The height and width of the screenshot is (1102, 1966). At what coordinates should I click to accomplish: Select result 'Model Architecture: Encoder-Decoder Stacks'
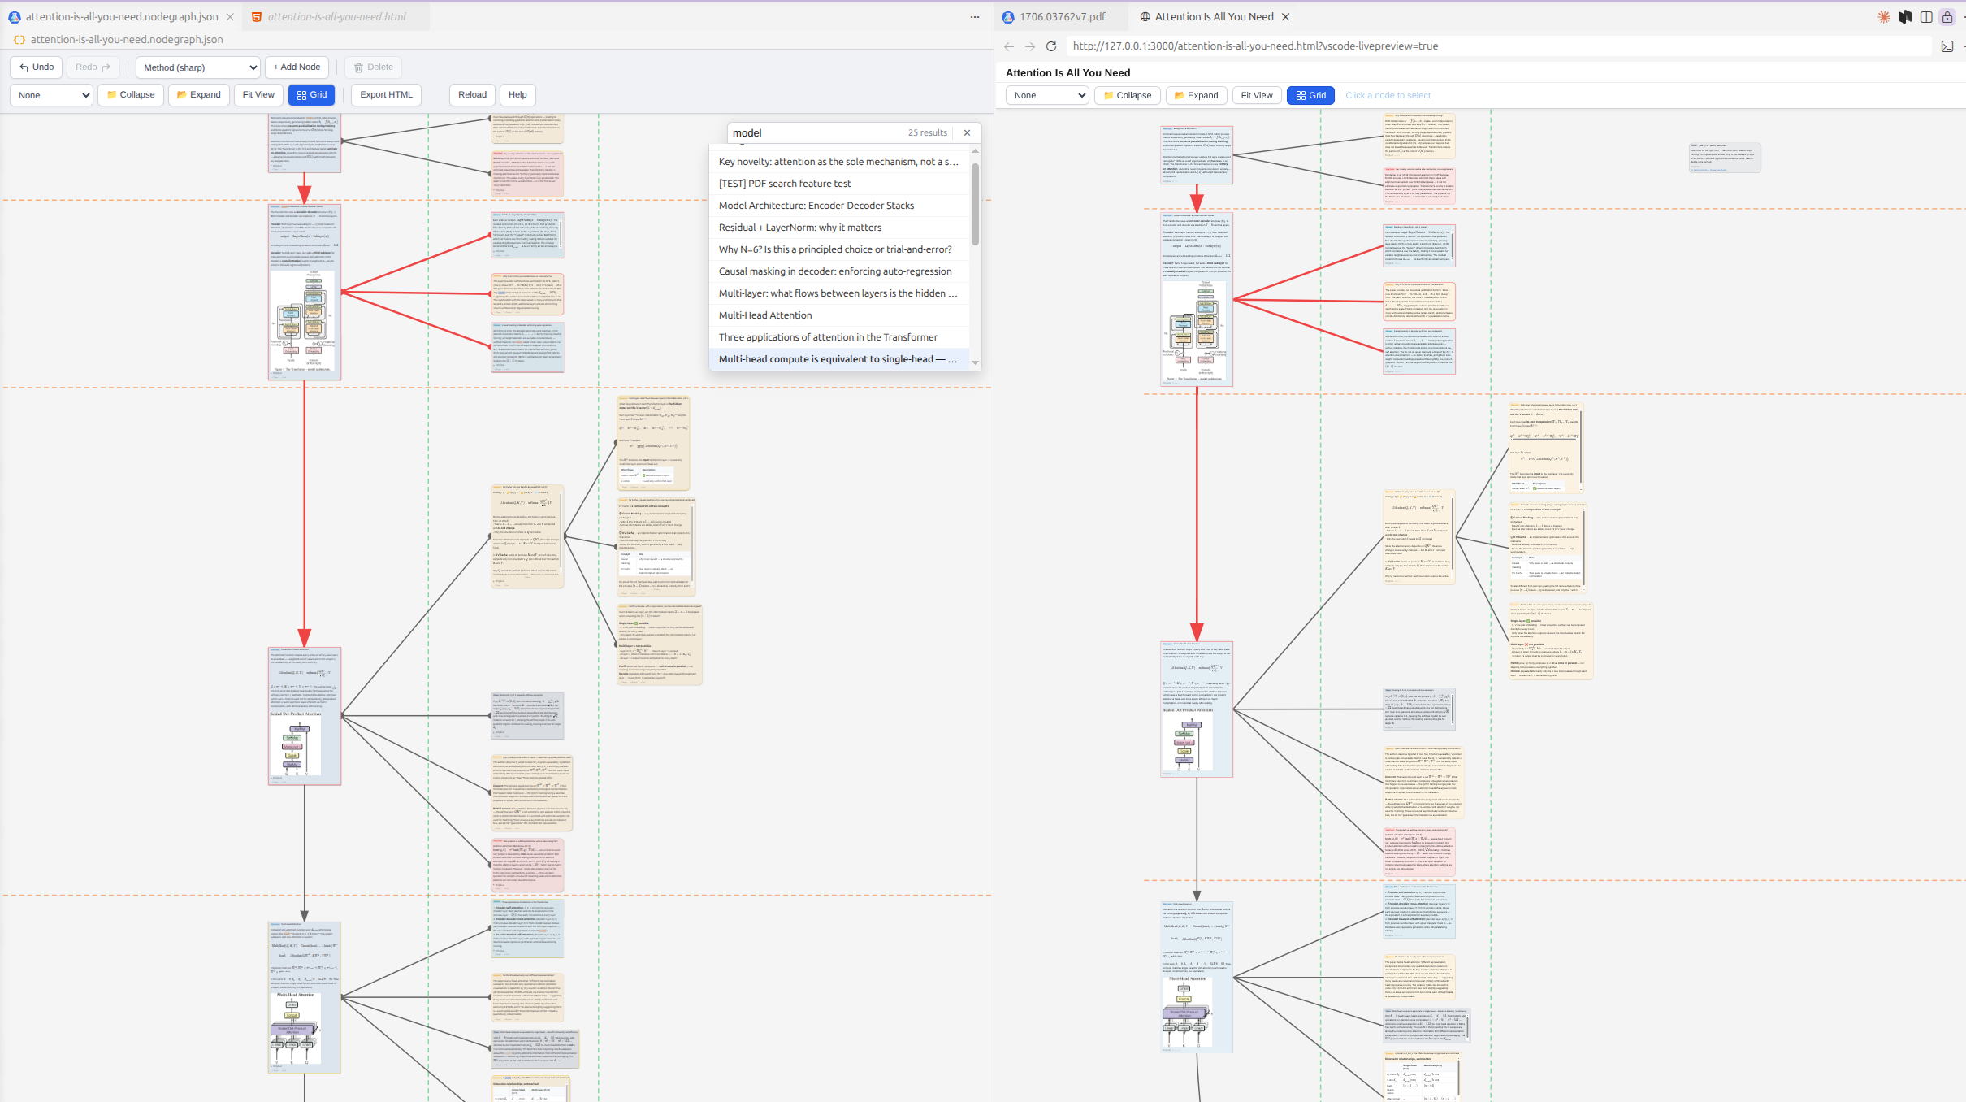pos(839,206)
